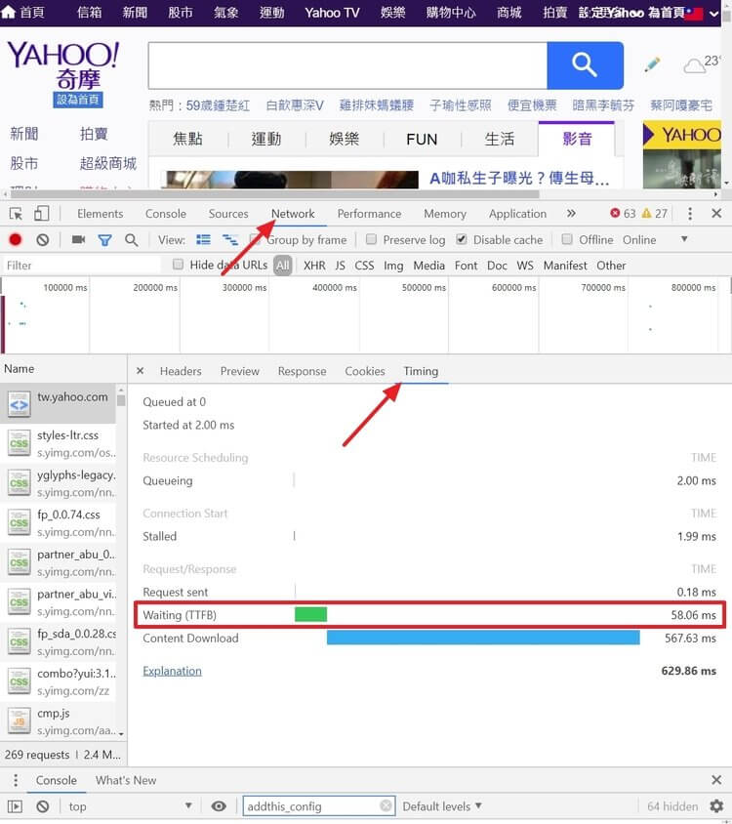732x824 pixels.
Task: Clear console with the block icon
Action: tap(43, 806)
